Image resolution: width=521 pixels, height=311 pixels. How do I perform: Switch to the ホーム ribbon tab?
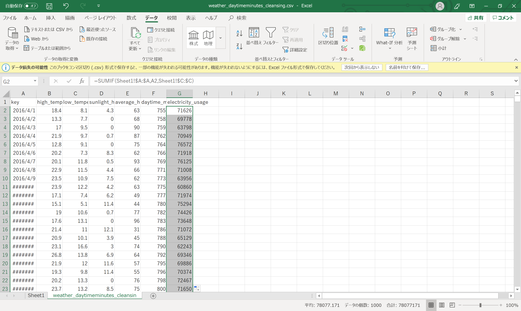pyautogui.click(x=30, y=18)
